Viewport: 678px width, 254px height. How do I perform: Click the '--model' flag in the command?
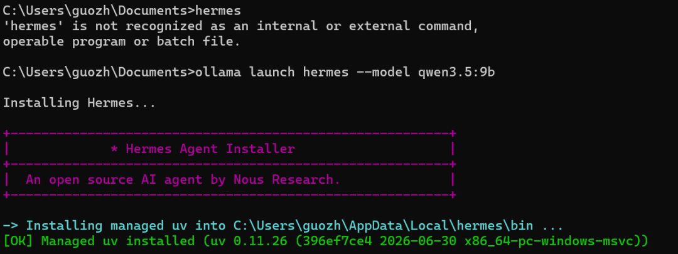[383, 72]
